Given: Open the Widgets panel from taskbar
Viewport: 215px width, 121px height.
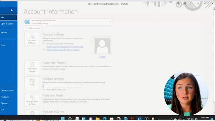Looking at the screenshot, I should point(84,119).
